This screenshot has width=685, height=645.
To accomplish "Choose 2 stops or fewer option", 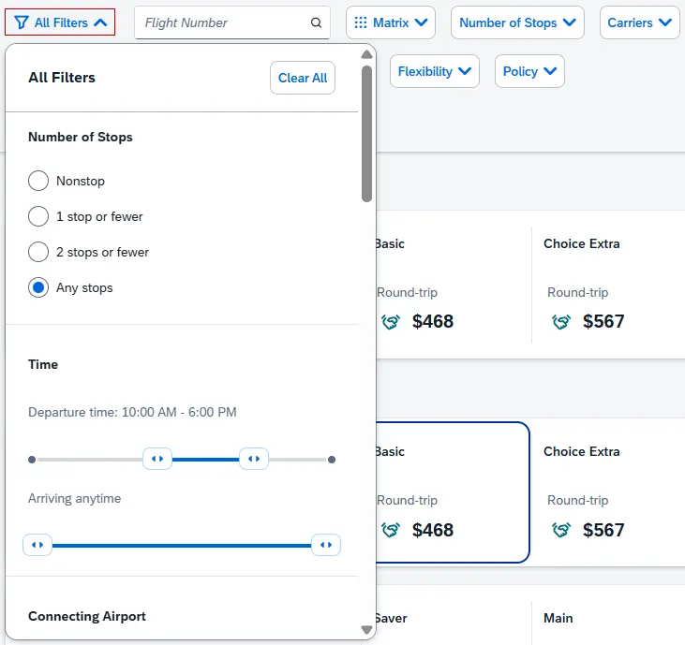I will pyautogui.click(x=38, y=252).
